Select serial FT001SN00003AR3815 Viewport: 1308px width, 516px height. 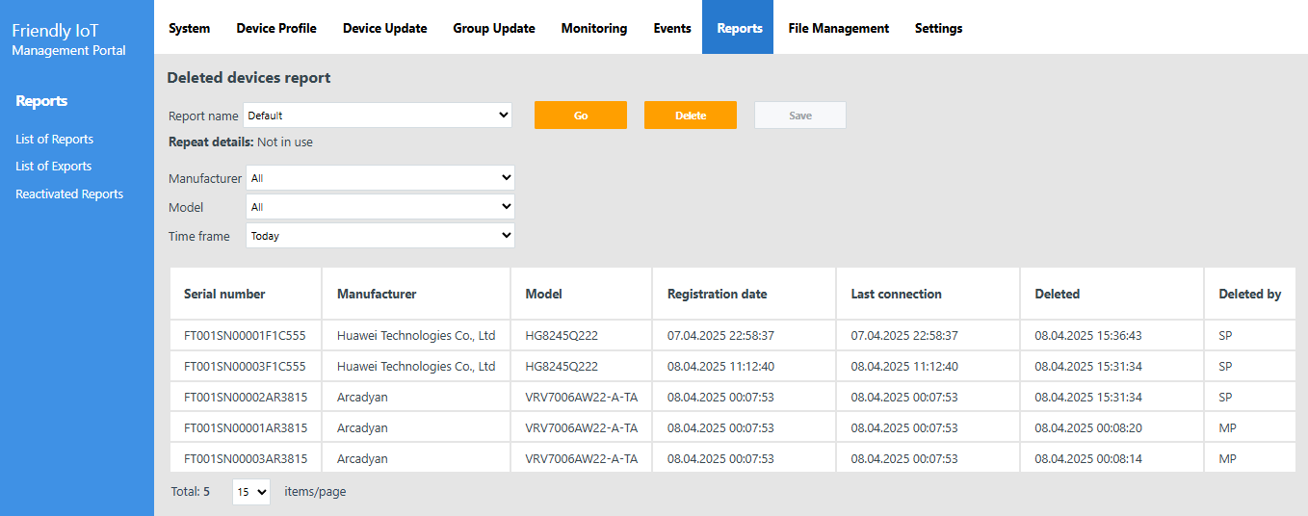coord(246,459)
